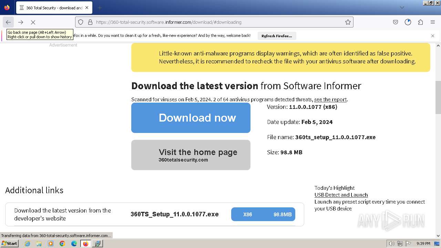Launch Microsoft Edge from the taskbar
Viewport: 441px width, 248px height.
click(x=74, y=244)
